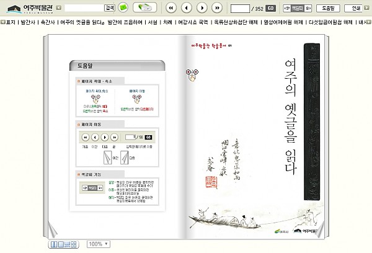The height and width of the screenshot is (253, 372).
Task: Click the total page count '/ 352' text
Action: click(257, 9)
